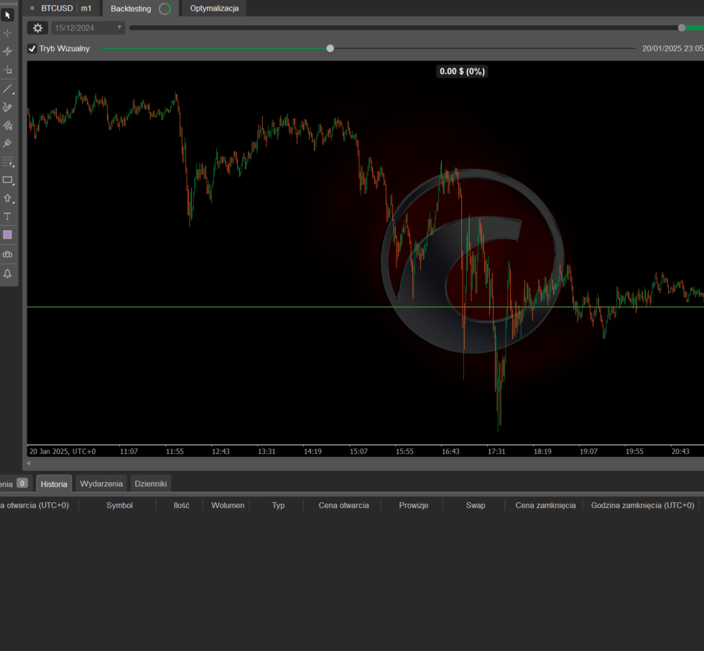The width and height of the screenshot is (704, 651).
Task: Switch to the Optymalizacja tab
Action: coord(214,9)
